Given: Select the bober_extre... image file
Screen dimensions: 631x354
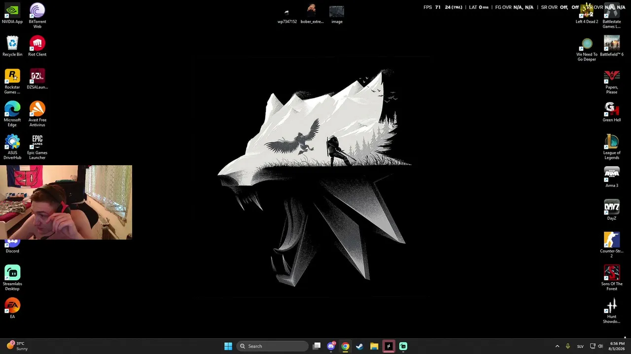Looking at the screenshot, I should (x=312, y=14).
